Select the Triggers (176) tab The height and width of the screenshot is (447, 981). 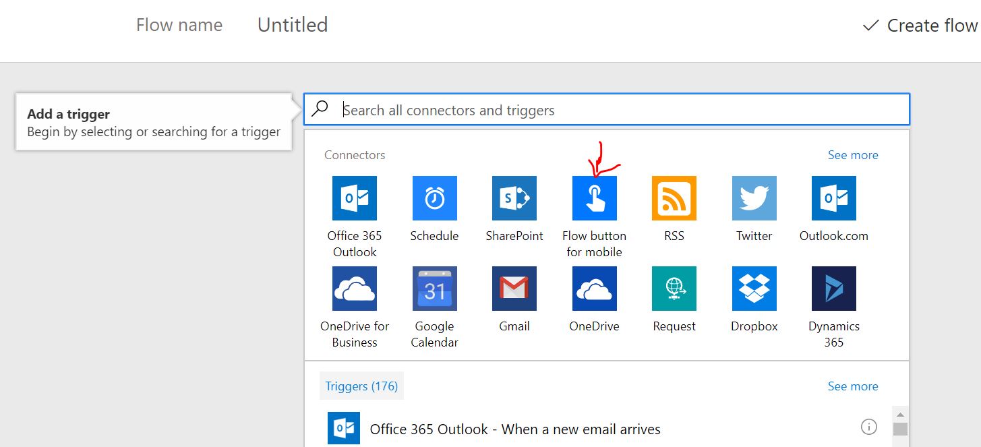(x=361, y=386)
